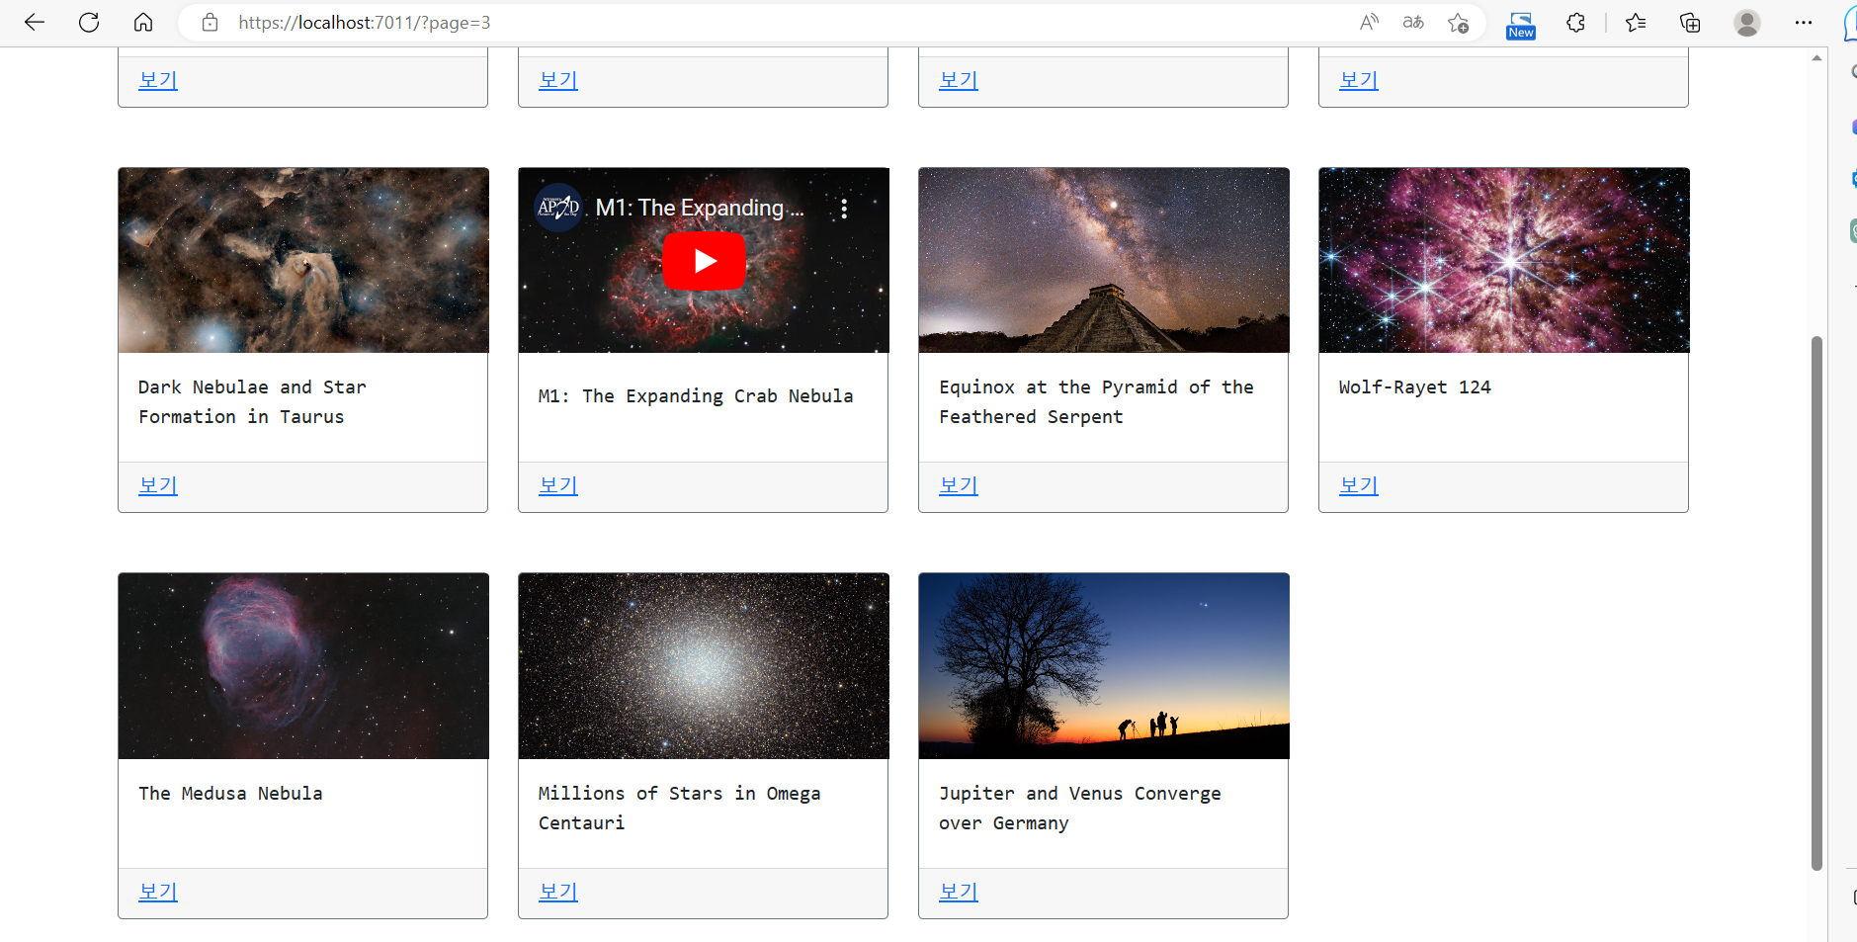This screenshot has width=1857, height=942.
Task: Click the browser Back arrow
Action: coord(35,22)
